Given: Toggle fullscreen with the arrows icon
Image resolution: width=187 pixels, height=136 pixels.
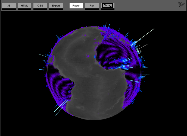Looking at the screenshot, I should (x=108, y=6).
